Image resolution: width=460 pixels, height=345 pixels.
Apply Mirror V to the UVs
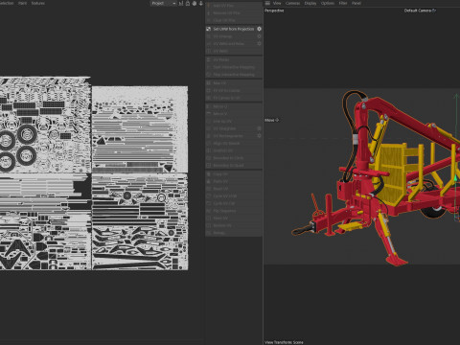point(234,114)
